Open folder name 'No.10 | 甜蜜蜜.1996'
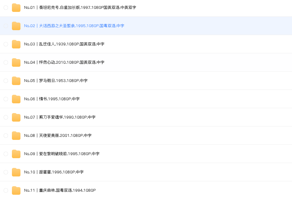292x199 pixels. click(54, 172)
